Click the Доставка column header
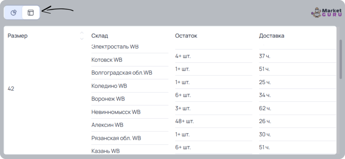Image resolution: width=345 pixels, height=159 pixels. [x=272, y=36]
